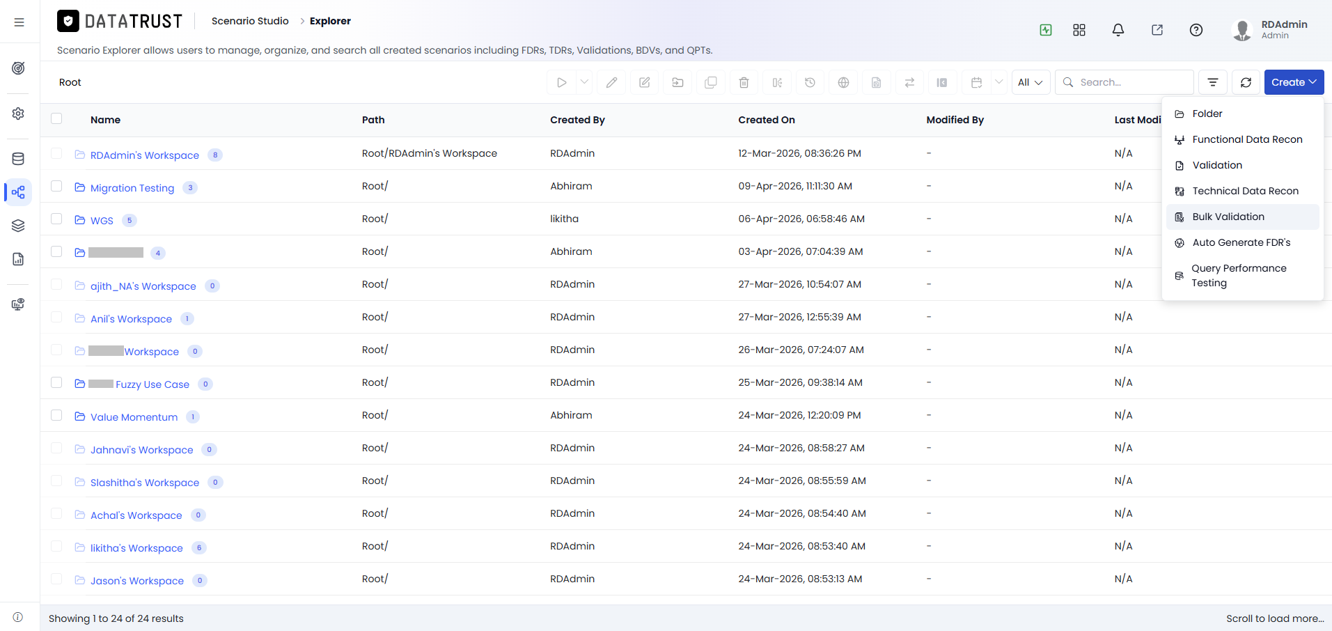This screenshot has height=631, width=1332.
Task: Open the apps grid icon in header
Action: tap(1079, 30)
